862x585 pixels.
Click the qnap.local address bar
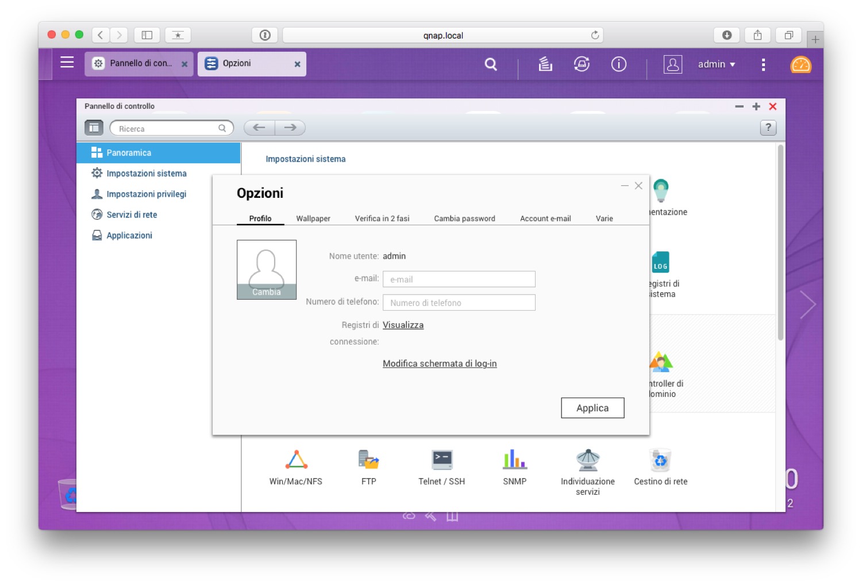click(443, 35)
